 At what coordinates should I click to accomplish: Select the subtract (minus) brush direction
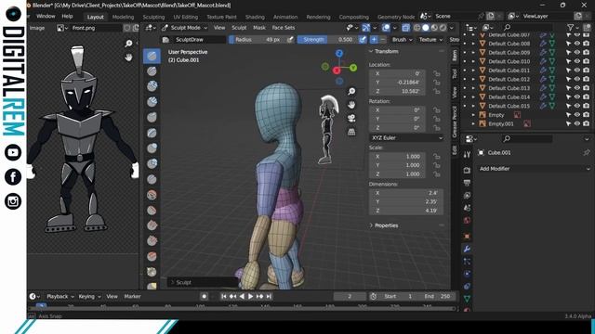pyautogui.click(x=382, y=39)
